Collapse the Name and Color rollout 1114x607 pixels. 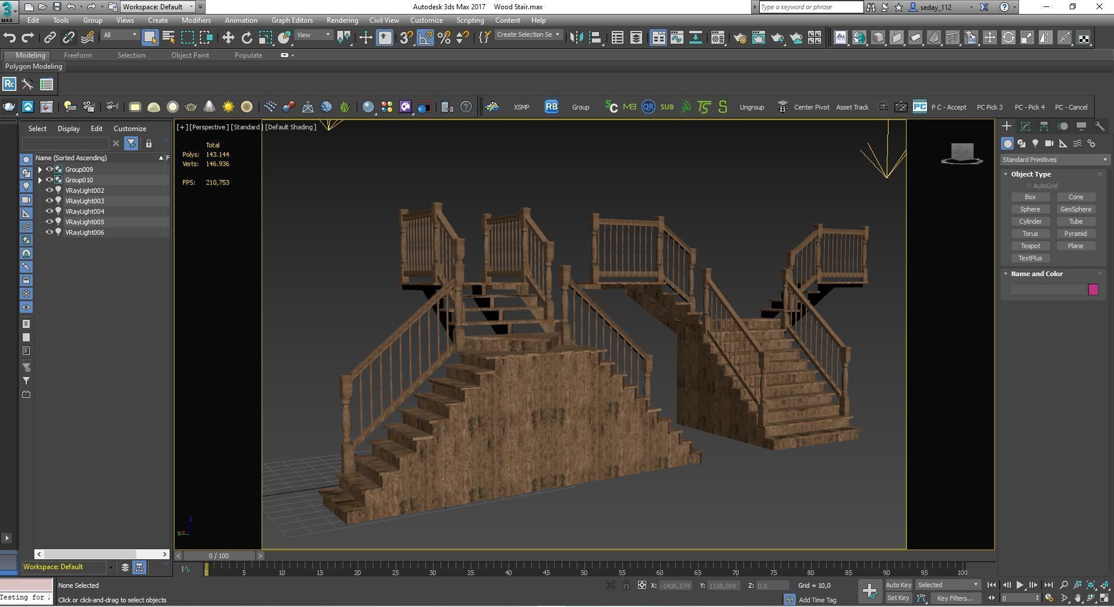(1037, 274)
